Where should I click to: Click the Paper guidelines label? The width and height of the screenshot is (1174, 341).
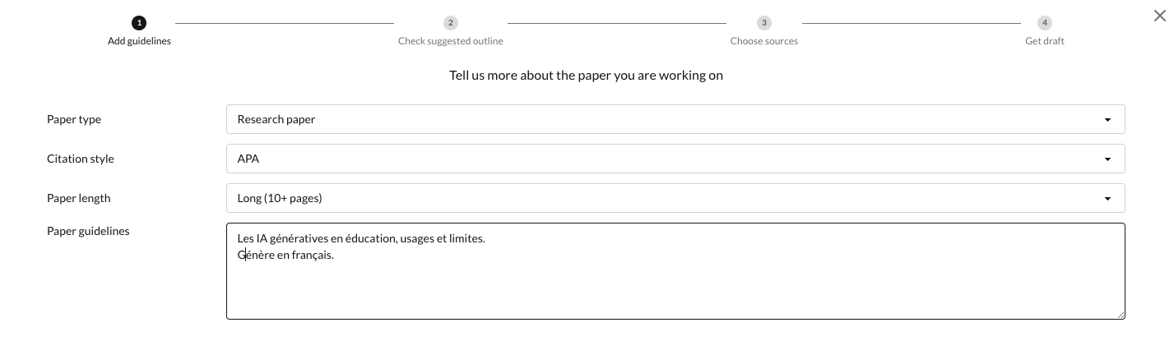[x=88, y=231]
